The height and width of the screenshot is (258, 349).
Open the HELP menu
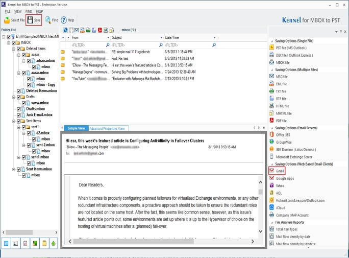click(39, 11)
